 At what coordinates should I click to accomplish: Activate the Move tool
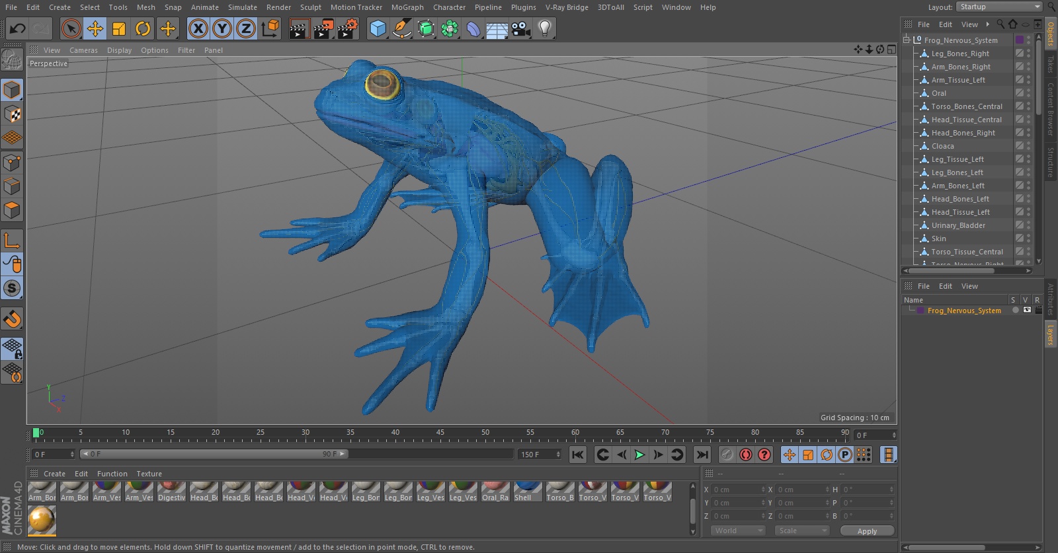click(95, 28)
